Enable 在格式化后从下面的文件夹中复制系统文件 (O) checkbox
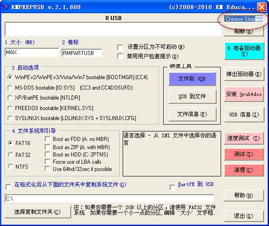This screenshot has height=226, width=269. pyautogui.click(x=8, y=187)
